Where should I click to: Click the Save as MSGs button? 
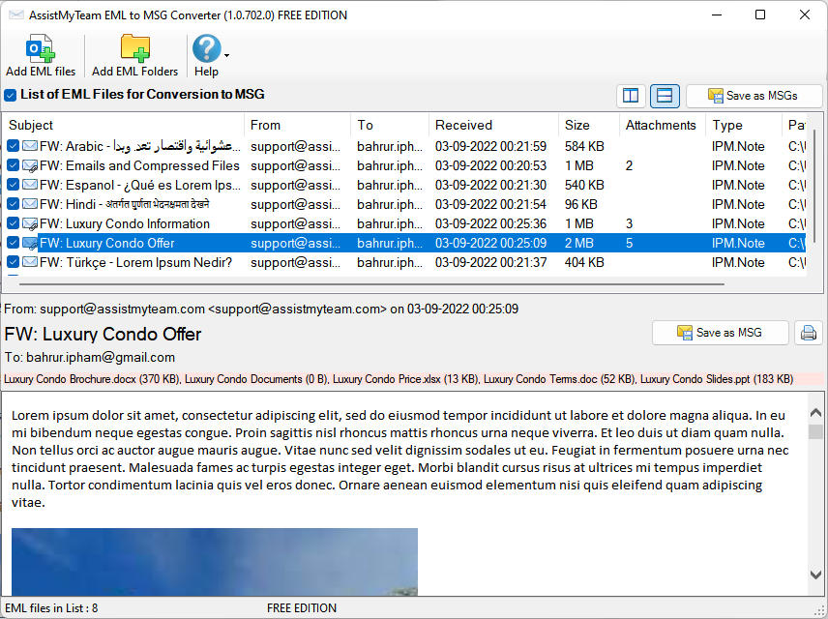tap(754, 96)
